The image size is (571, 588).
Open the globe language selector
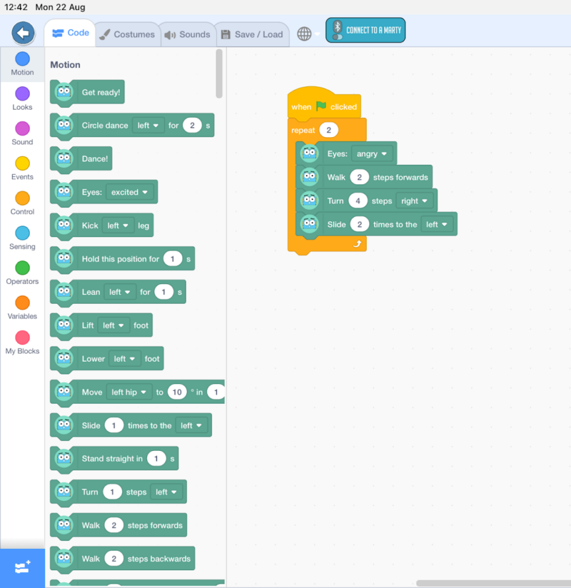pyautogui.click(x=304, y=34)
